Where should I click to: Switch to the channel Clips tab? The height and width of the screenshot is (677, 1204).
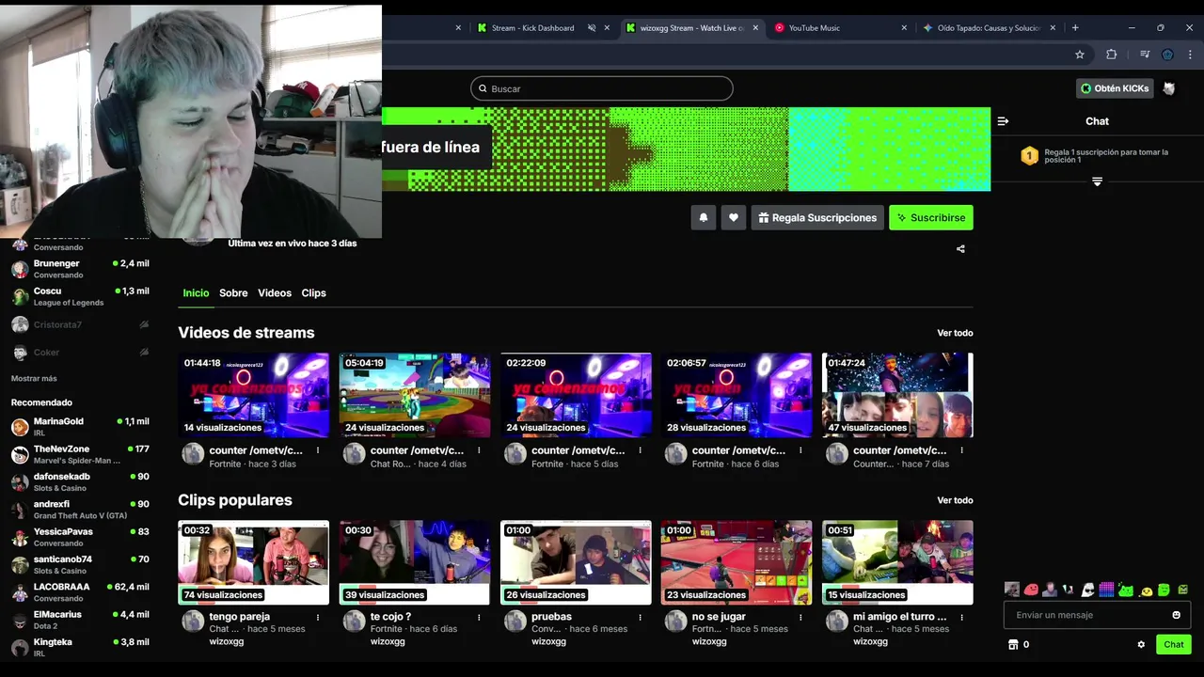(313, 293)
